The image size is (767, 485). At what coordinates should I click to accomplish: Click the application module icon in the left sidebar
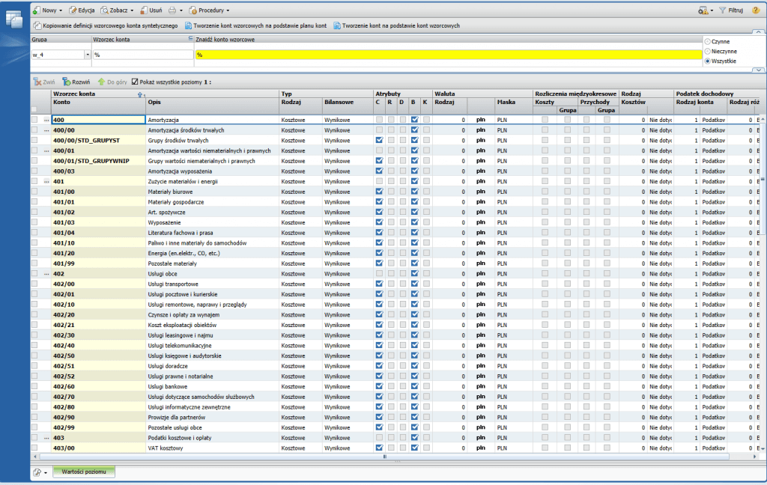[x=14, y=20]
